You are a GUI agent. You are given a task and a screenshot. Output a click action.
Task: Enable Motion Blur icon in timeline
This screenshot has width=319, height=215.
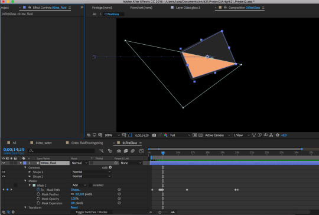point(133,151)
